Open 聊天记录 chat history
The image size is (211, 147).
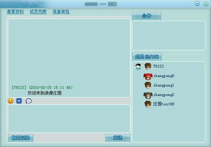pos(21,138)
